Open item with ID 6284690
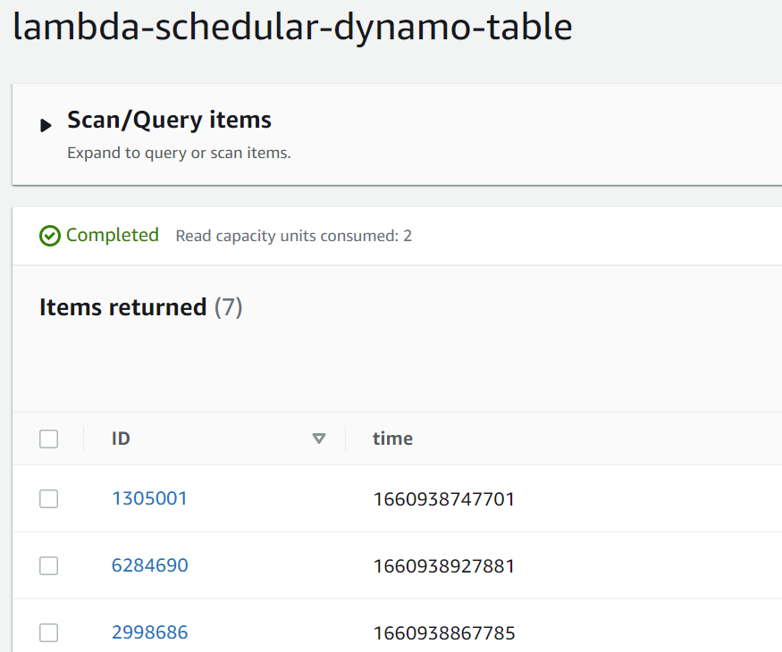Screen dimensions: 782x652 coord(149,565)
